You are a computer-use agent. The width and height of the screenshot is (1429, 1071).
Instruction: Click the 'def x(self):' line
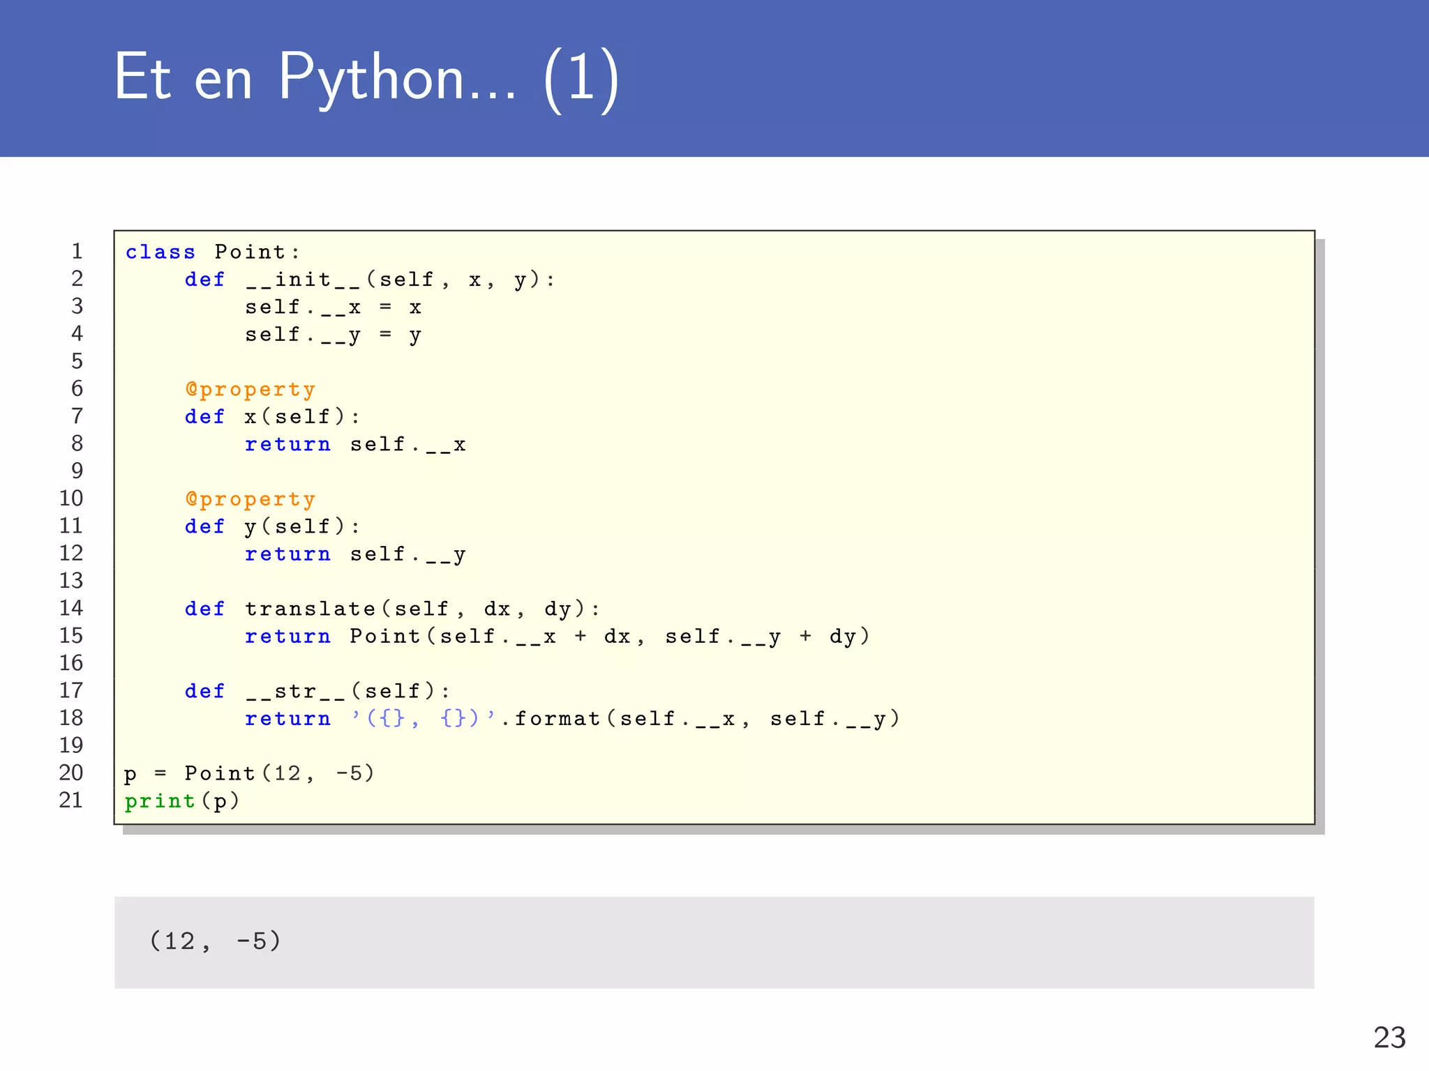272,417
